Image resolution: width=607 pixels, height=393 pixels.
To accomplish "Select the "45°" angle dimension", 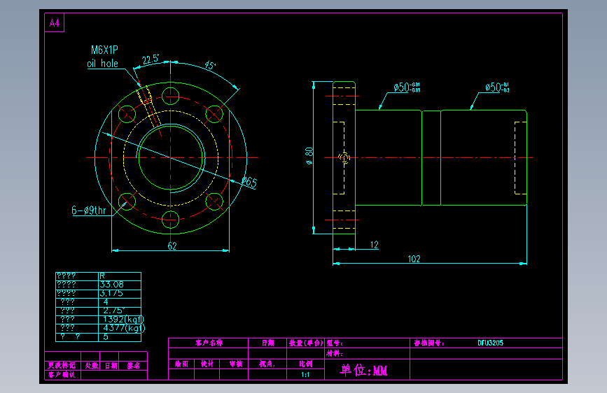I will pos(210,65).
